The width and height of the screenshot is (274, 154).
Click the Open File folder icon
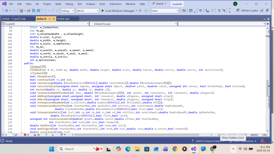[29, 11]
